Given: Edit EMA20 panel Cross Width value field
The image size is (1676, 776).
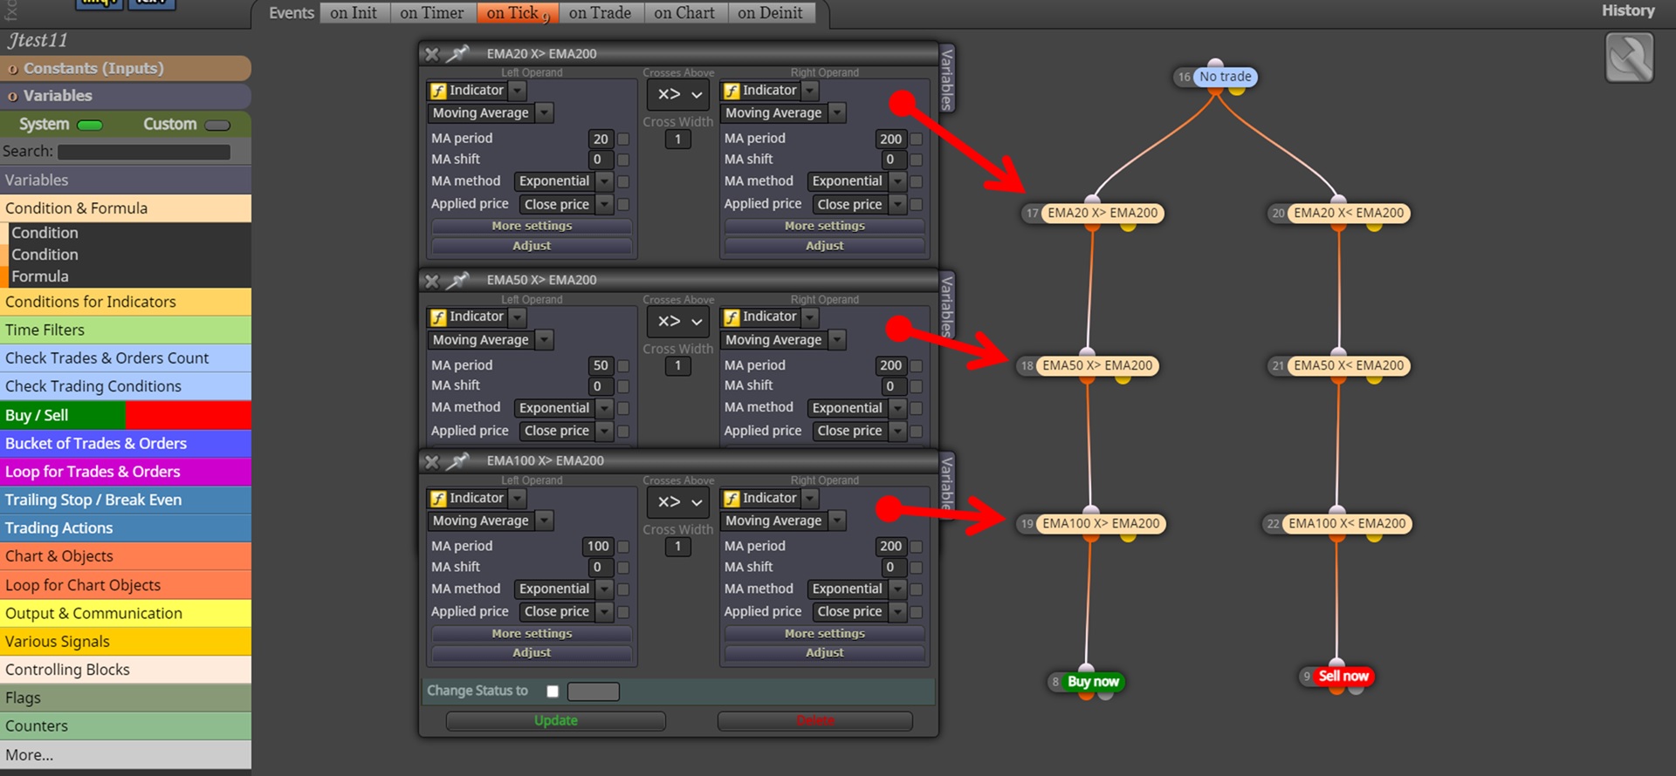Looking at the screenshot, I should pos(678,140).
